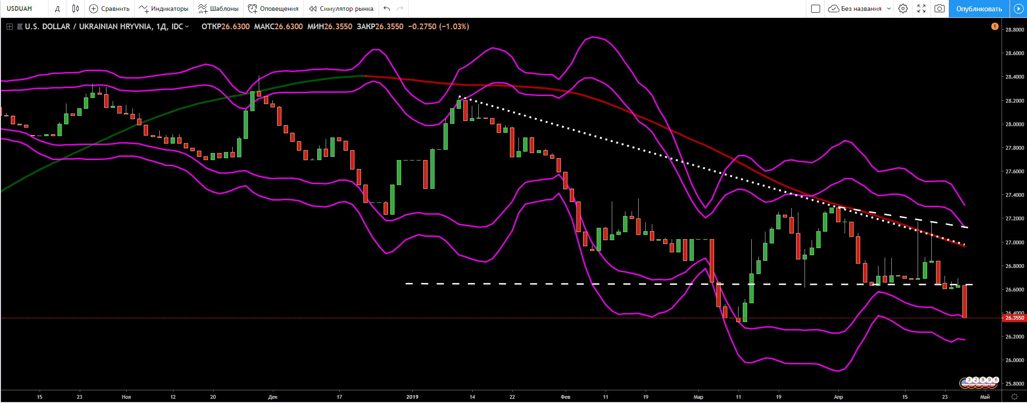Viewport: 1027px width, 403px height.
Task: Click the 2019 label on time axis
Action: click(x=412, y=397)
